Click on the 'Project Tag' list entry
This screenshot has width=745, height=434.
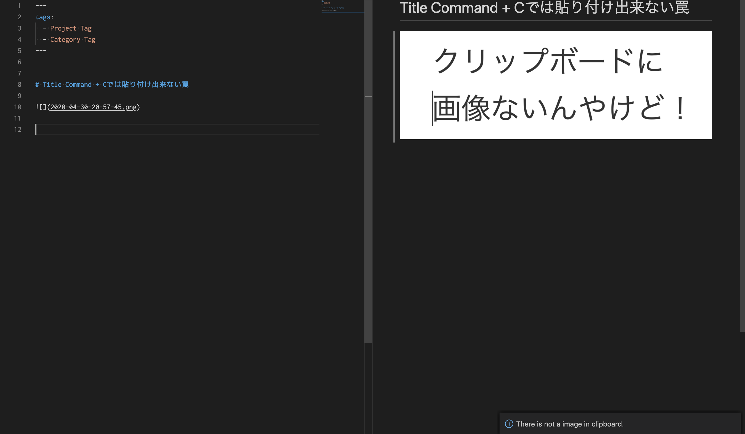(71, 28)
